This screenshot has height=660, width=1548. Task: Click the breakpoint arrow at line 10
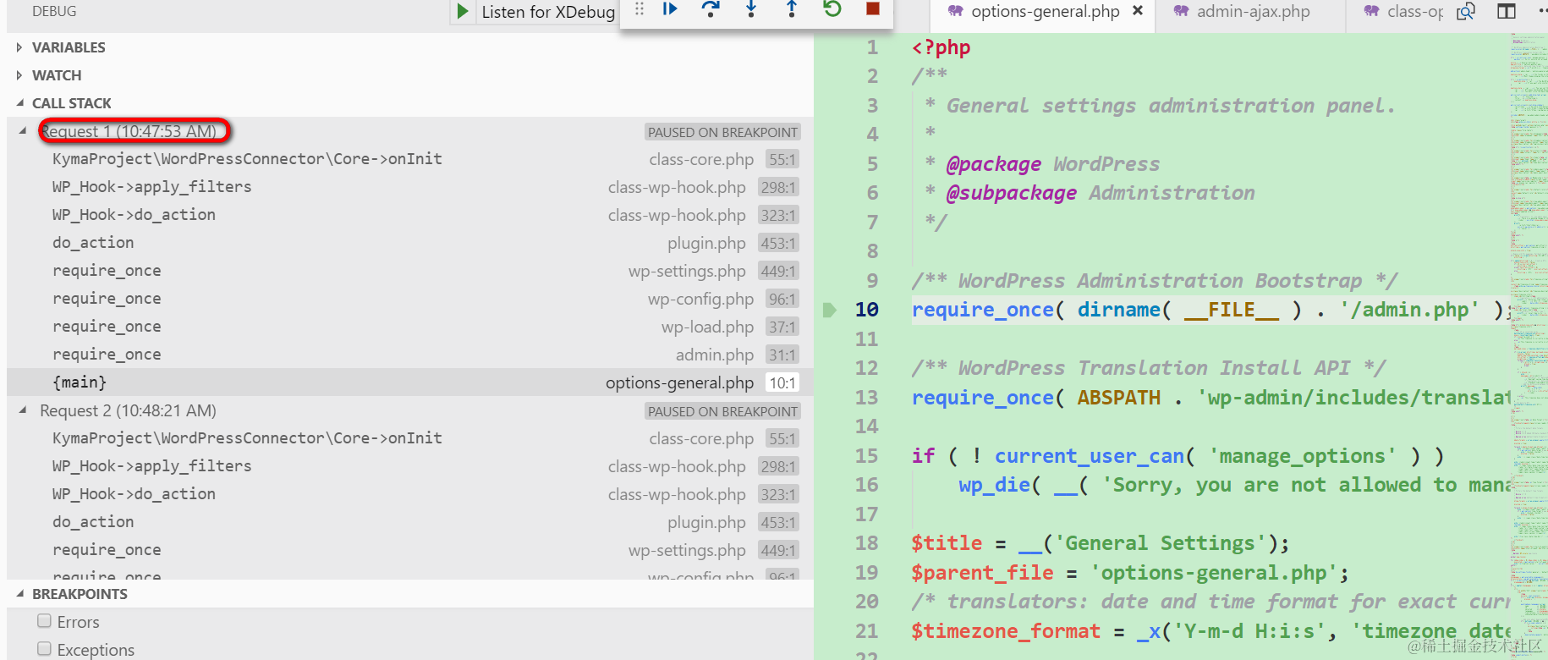[x=830, y=310]
